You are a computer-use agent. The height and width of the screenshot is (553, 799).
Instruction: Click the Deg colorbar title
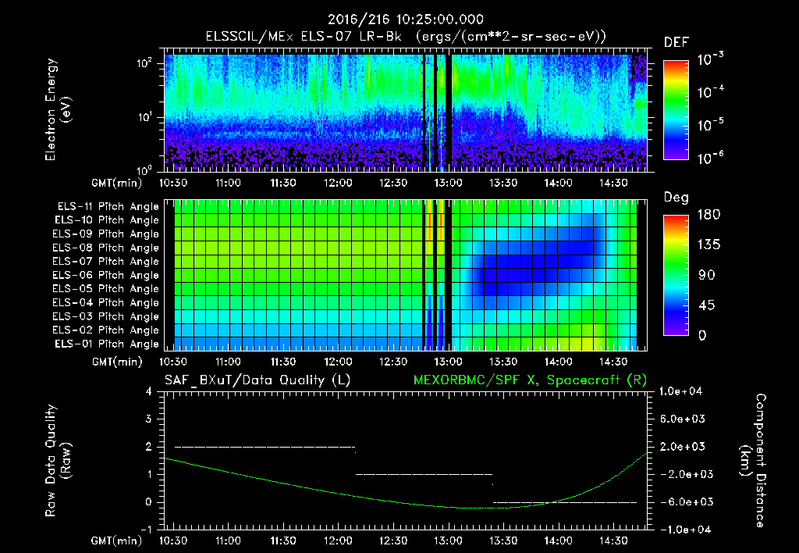pyautogui.click(x=676, y=198)
